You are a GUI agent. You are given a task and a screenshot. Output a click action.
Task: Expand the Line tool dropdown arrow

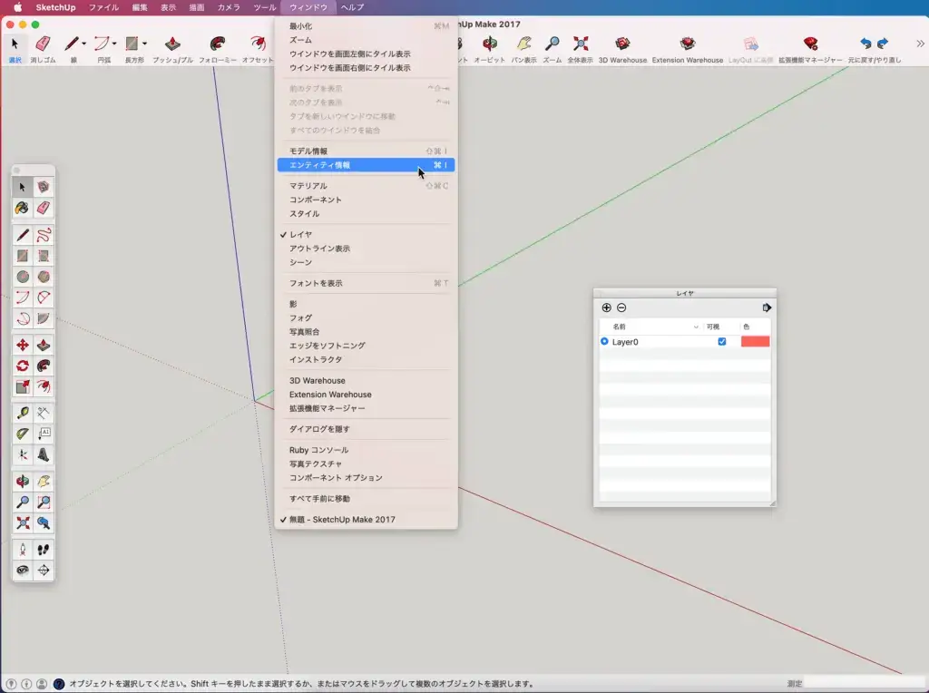point(83,44)
